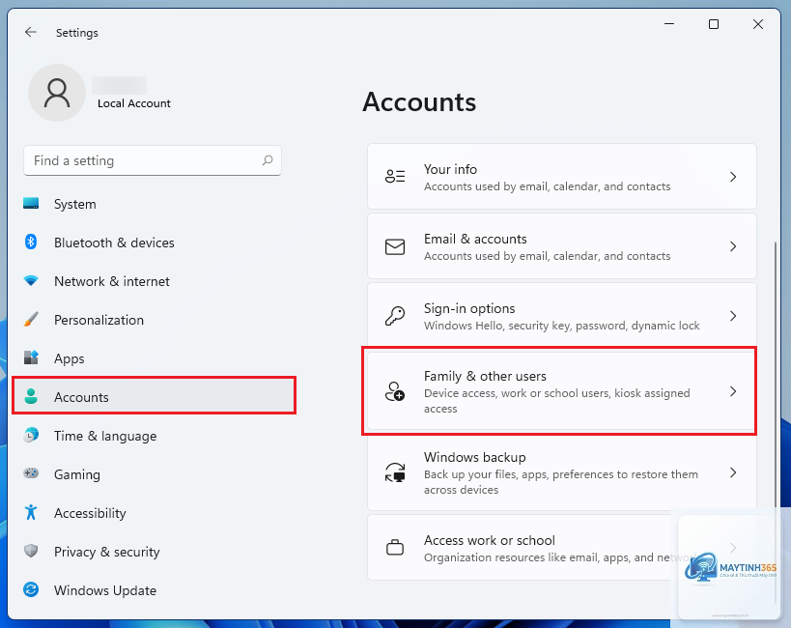
Task: Close the Settings window
Action: pos(758,24)
